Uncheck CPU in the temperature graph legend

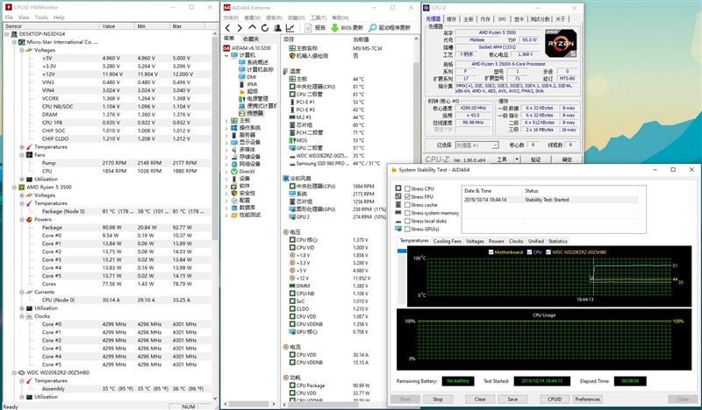pyautogui.click(x=530, y=252)
